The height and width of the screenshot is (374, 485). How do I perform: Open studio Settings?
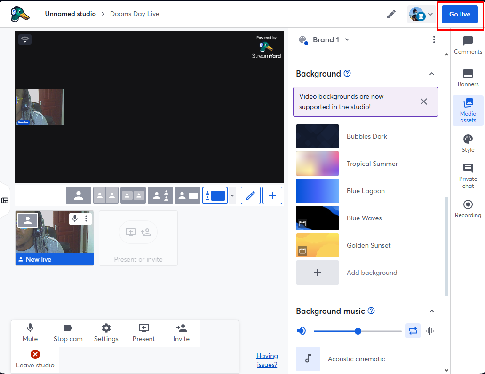[106, 333]
